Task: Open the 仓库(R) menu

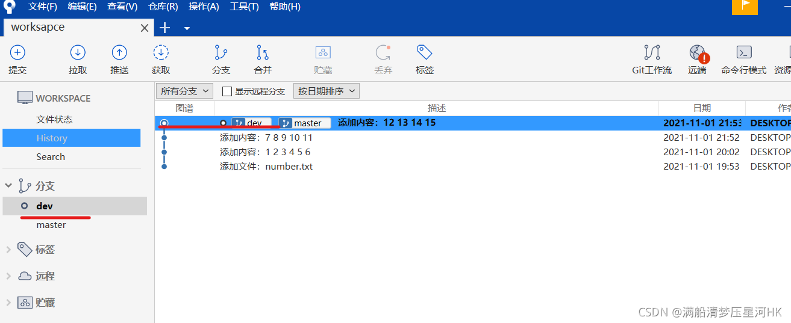Action: coord(163,7)
